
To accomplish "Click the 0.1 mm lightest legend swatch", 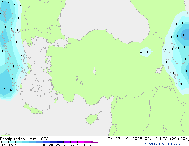I will [5, 142].
